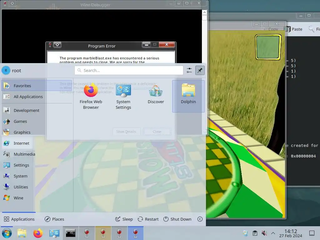Click the muted volume tray icon
320x240 pixels.
(x=264, y=233)
